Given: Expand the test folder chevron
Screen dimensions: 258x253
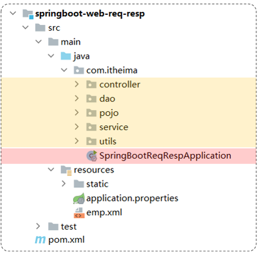Looking at the screenshot, I should tap(38, 226).
